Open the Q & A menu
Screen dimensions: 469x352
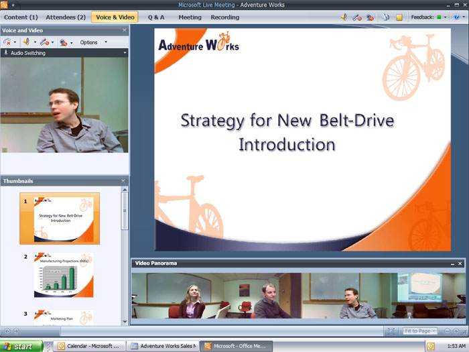point(156,17)
